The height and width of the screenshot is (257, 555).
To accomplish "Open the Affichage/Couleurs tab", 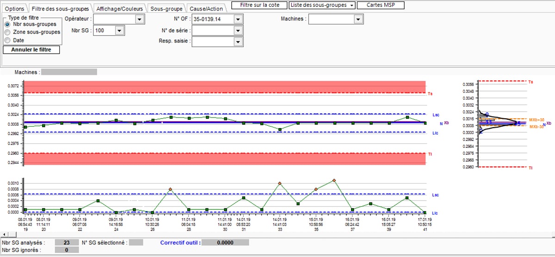I will pos(119,8).
